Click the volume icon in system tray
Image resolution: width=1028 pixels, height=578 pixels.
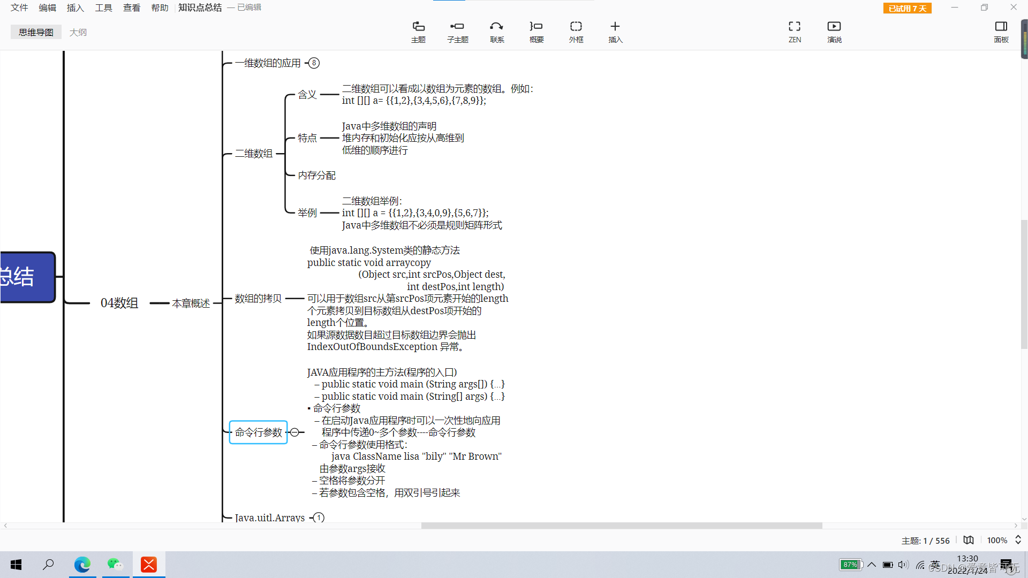[903, 565]
